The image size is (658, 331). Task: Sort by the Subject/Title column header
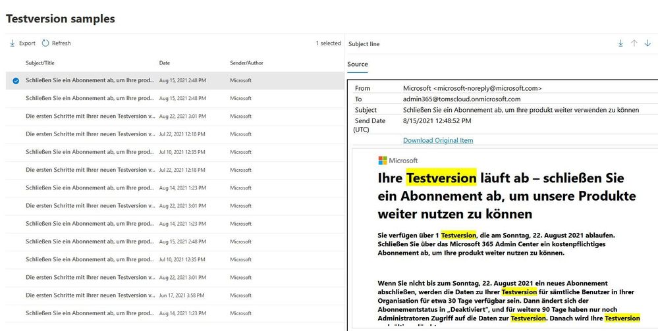click(x=40, y=63)
